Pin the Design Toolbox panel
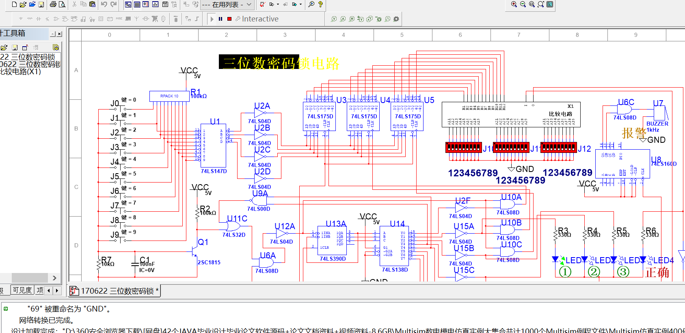Viewport: 685px width, 333px height. (53, 34)
